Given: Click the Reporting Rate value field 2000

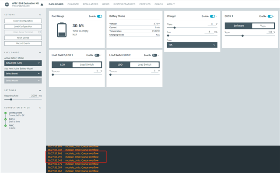Looking at the screenshot, I should [x=34, y=96].
